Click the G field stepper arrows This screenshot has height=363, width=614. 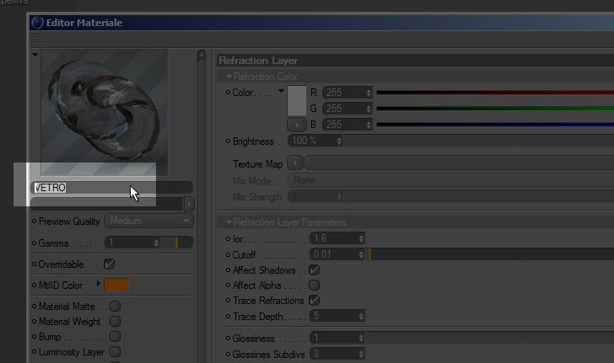click(369, 109)
